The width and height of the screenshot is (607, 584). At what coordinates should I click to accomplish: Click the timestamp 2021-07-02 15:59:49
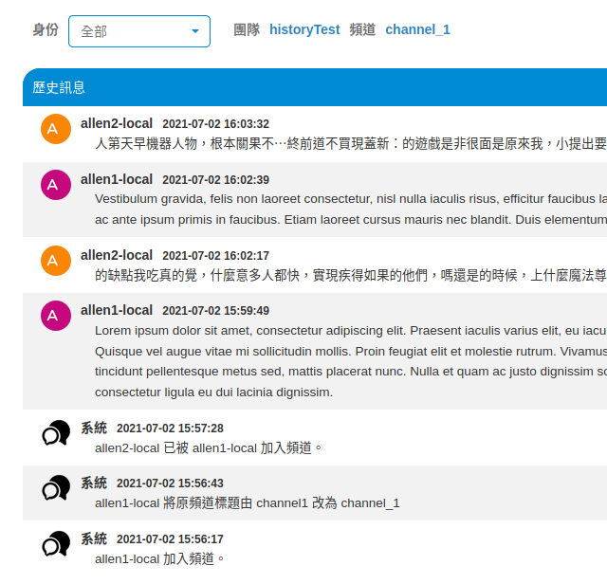(215, 311)
